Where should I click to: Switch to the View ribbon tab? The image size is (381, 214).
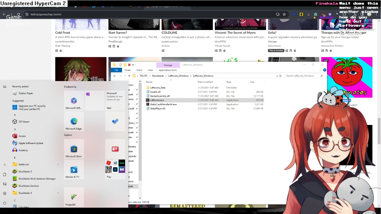click(x=150, y=70)
